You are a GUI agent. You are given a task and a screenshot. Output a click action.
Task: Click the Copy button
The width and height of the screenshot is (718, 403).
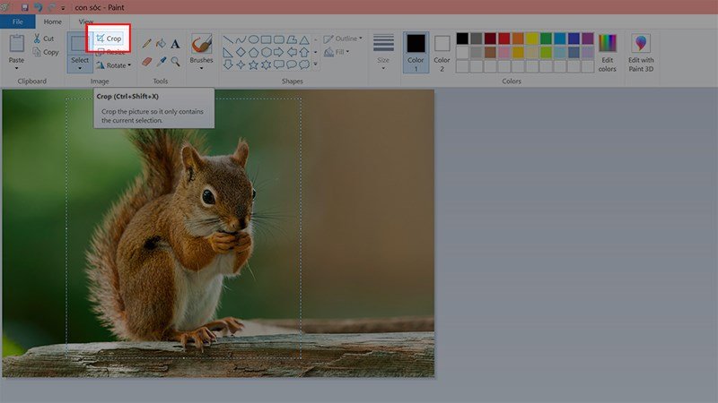[x=46, y=52]
